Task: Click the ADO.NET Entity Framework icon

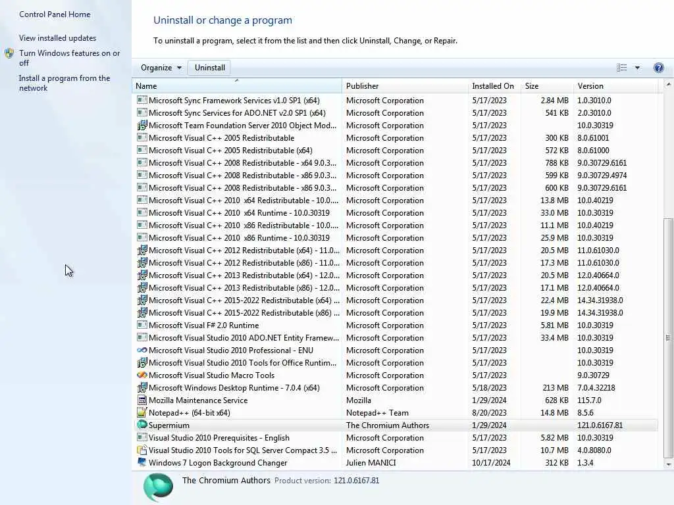Action: [x=142, y=337]
